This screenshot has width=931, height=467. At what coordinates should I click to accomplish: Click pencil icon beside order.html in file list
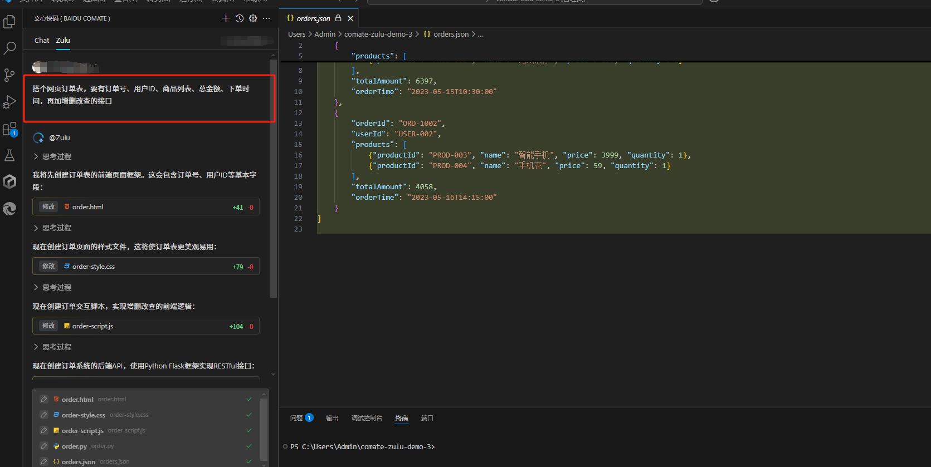point(44,399)
